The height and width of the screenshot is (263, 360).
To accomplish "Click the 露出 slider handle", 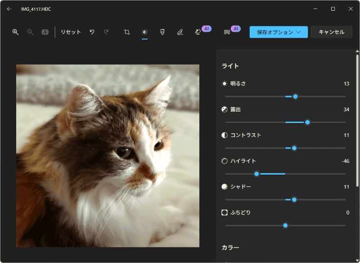I will (307, 122).
